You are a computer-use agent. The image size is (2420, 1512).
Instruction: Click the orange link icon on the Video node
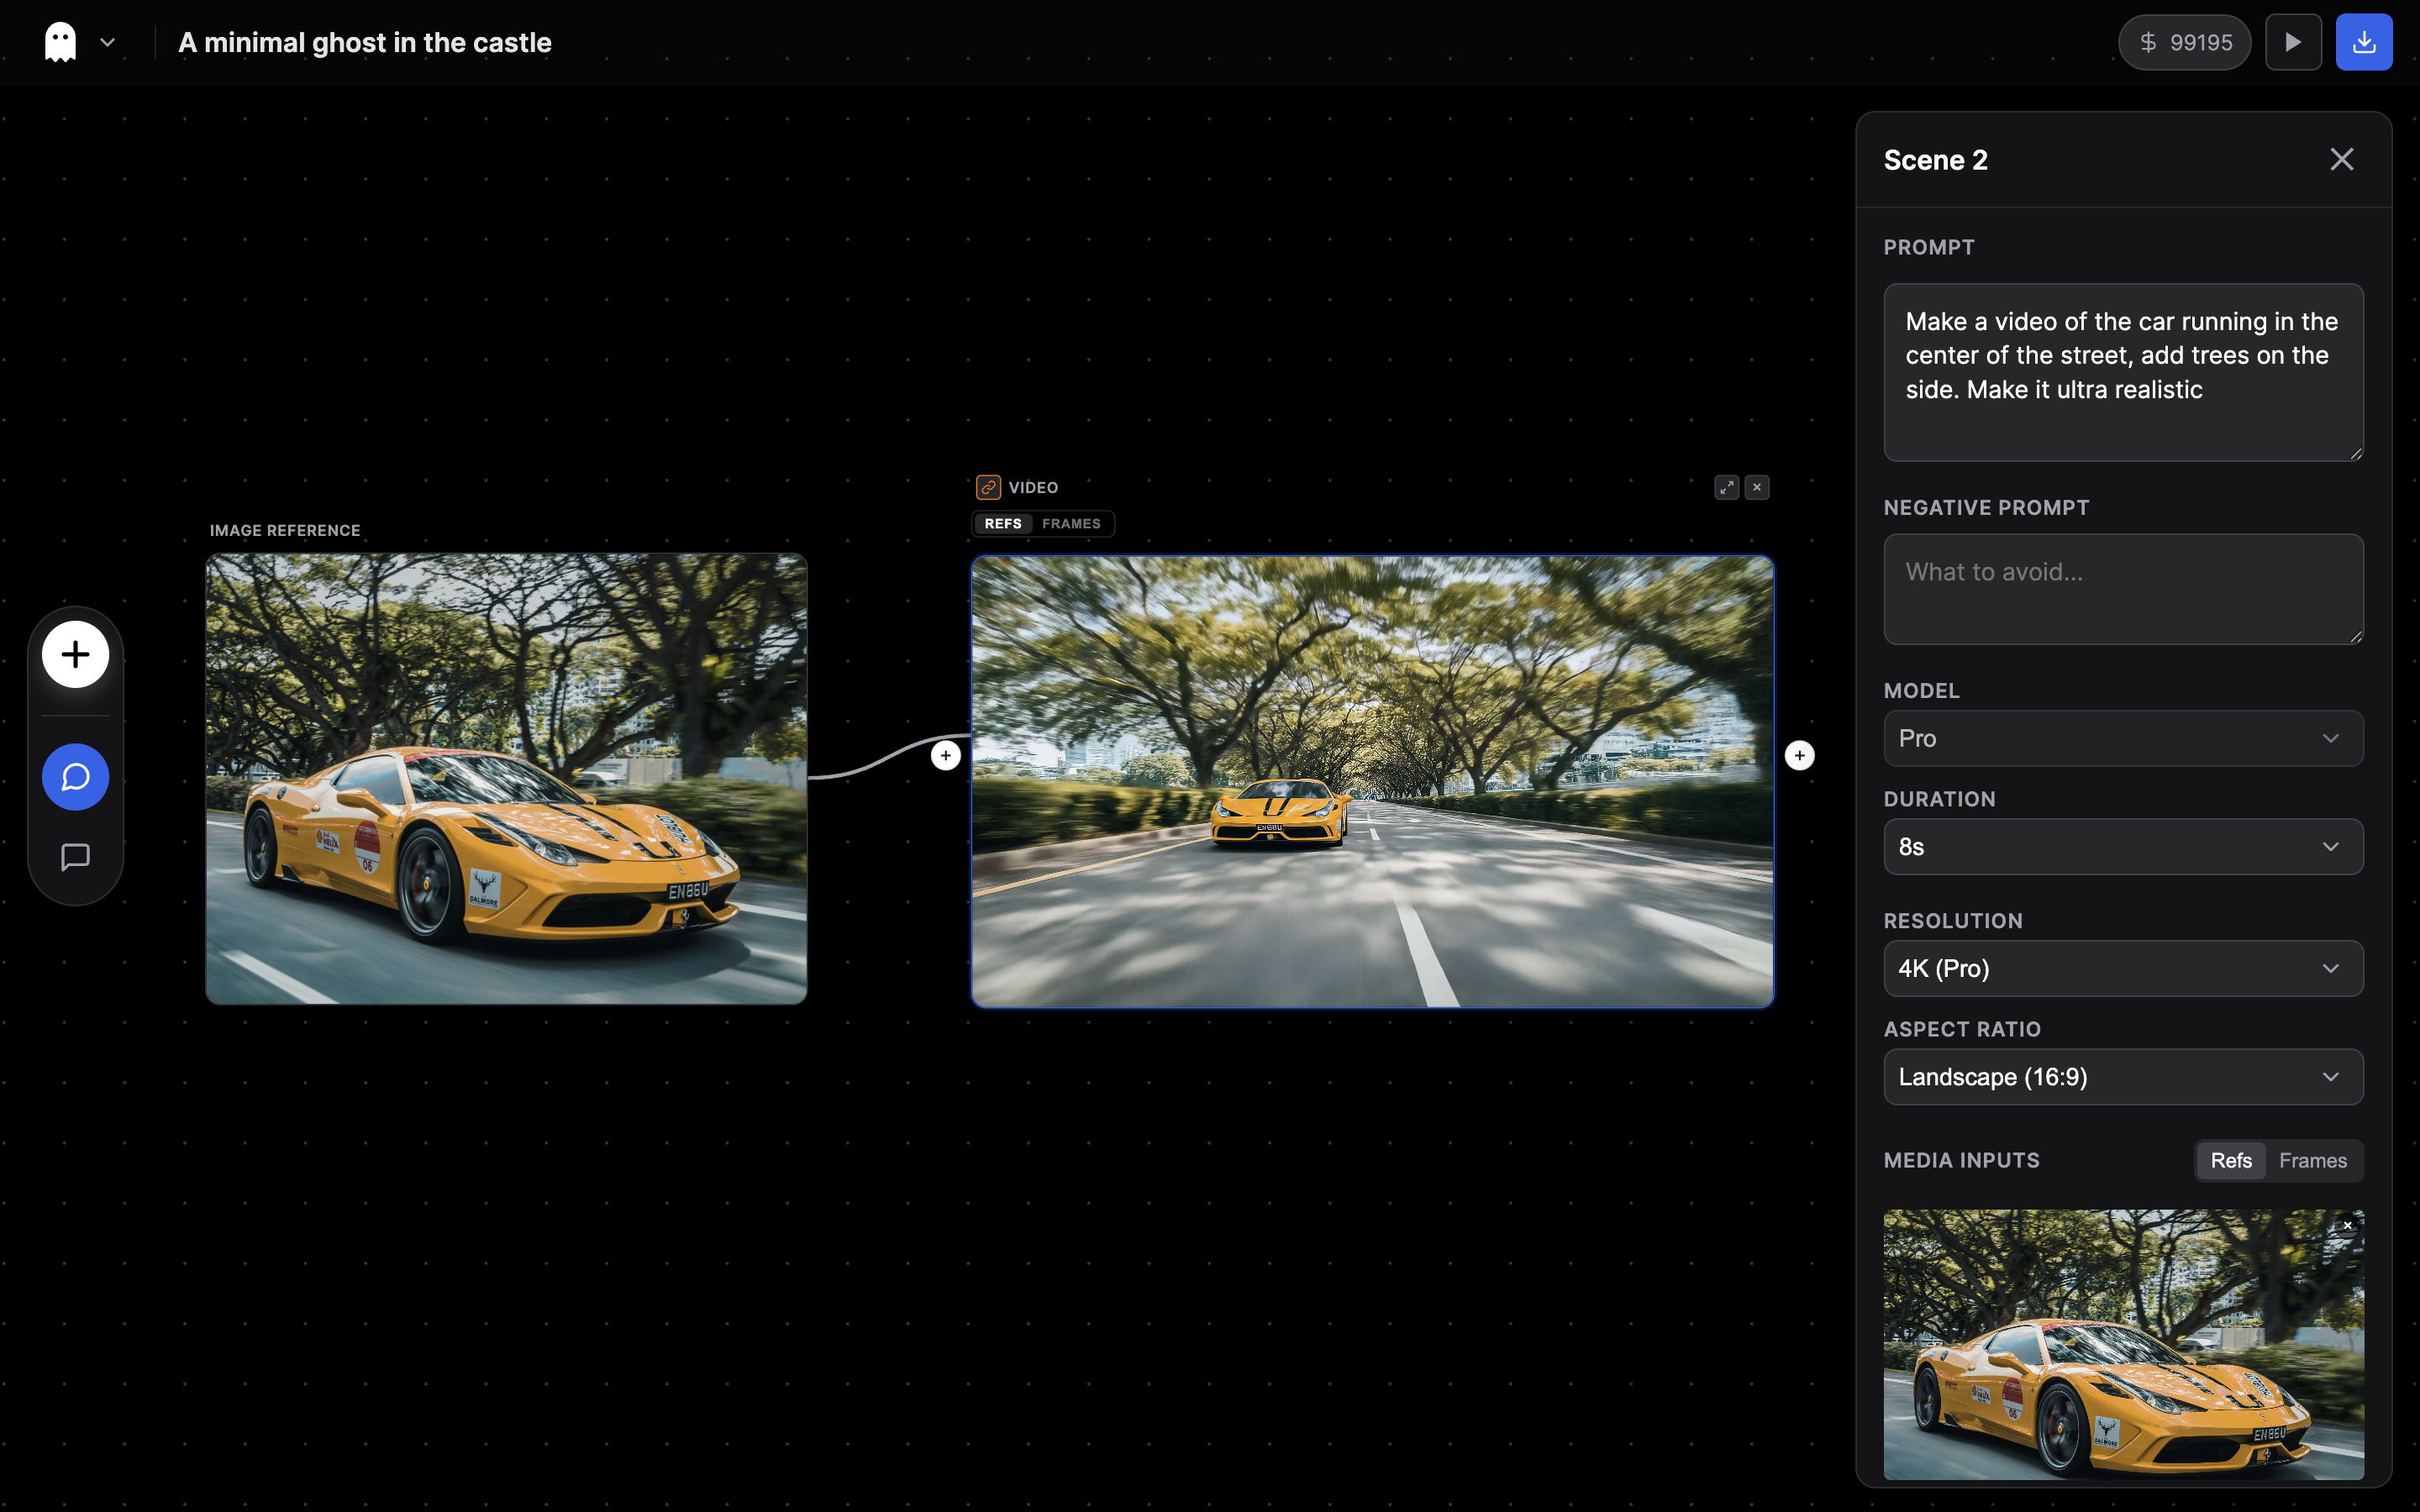click(x=988, y=487)
